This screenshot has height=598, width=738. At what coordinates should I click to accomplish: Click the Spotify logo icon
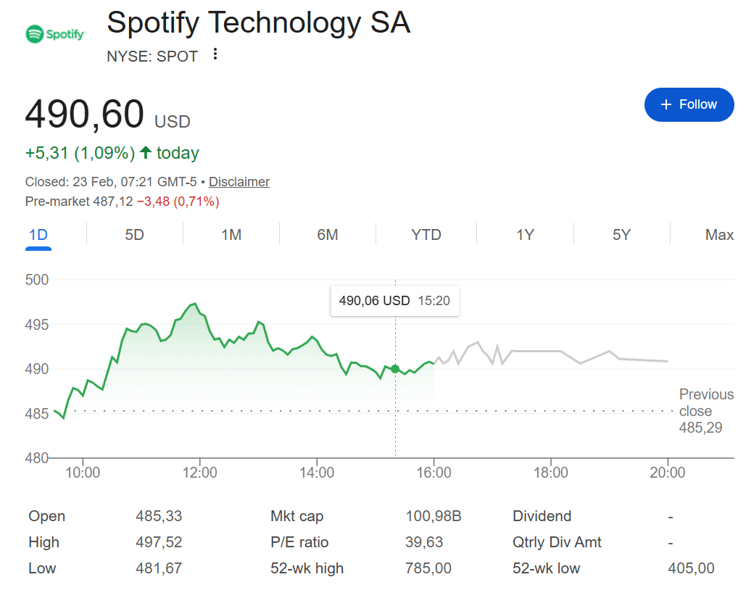click(x=55, y=33)
